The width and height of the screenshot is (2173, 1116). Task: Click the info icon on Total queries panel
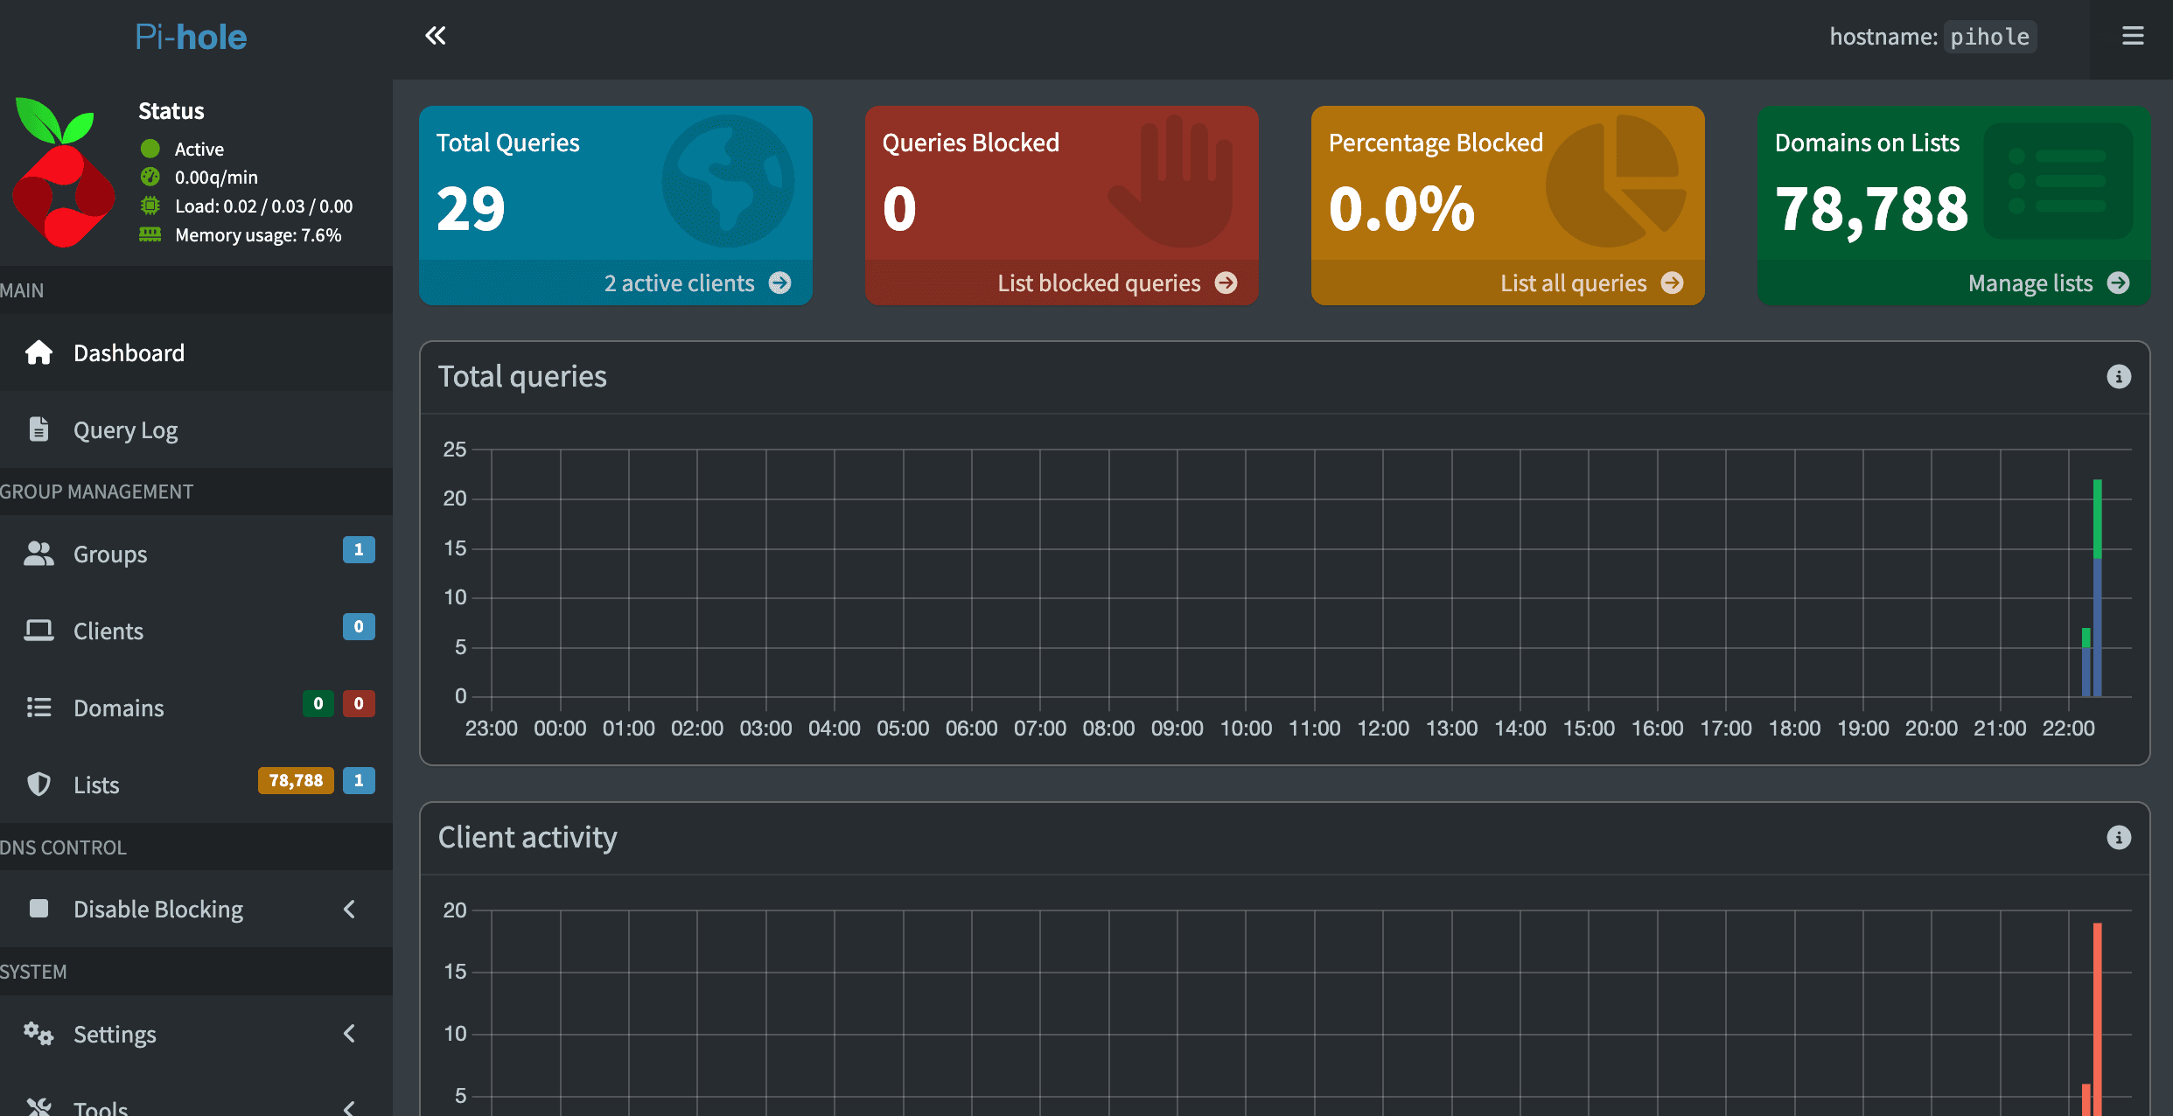(x=2119, y=376)
